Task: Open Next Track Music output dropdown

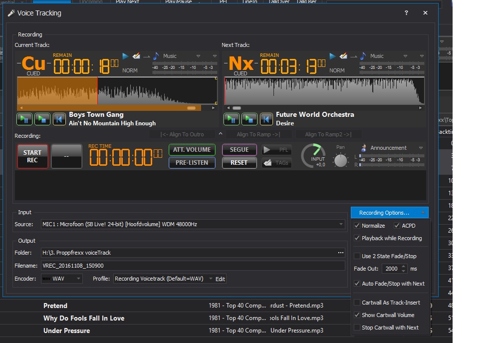Action: 406,56
